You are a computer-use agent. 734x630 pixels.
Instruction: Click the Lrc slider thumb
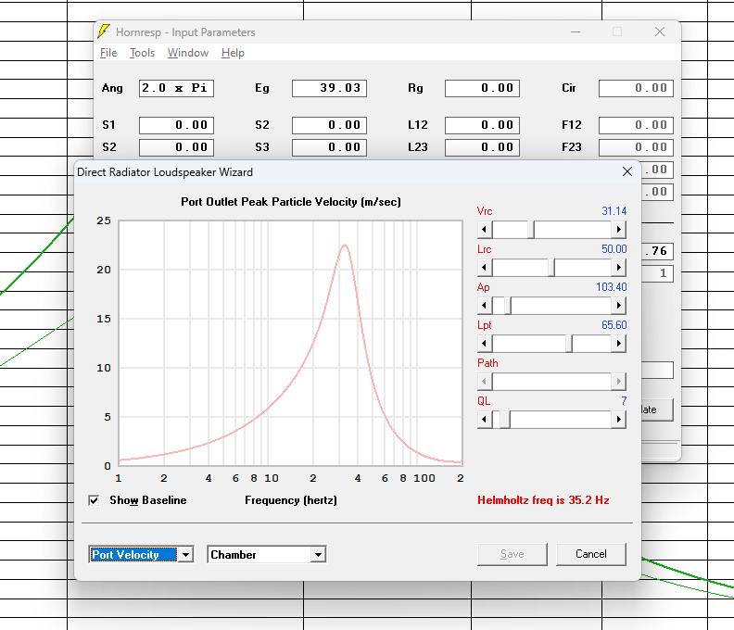tap(551, 267)
